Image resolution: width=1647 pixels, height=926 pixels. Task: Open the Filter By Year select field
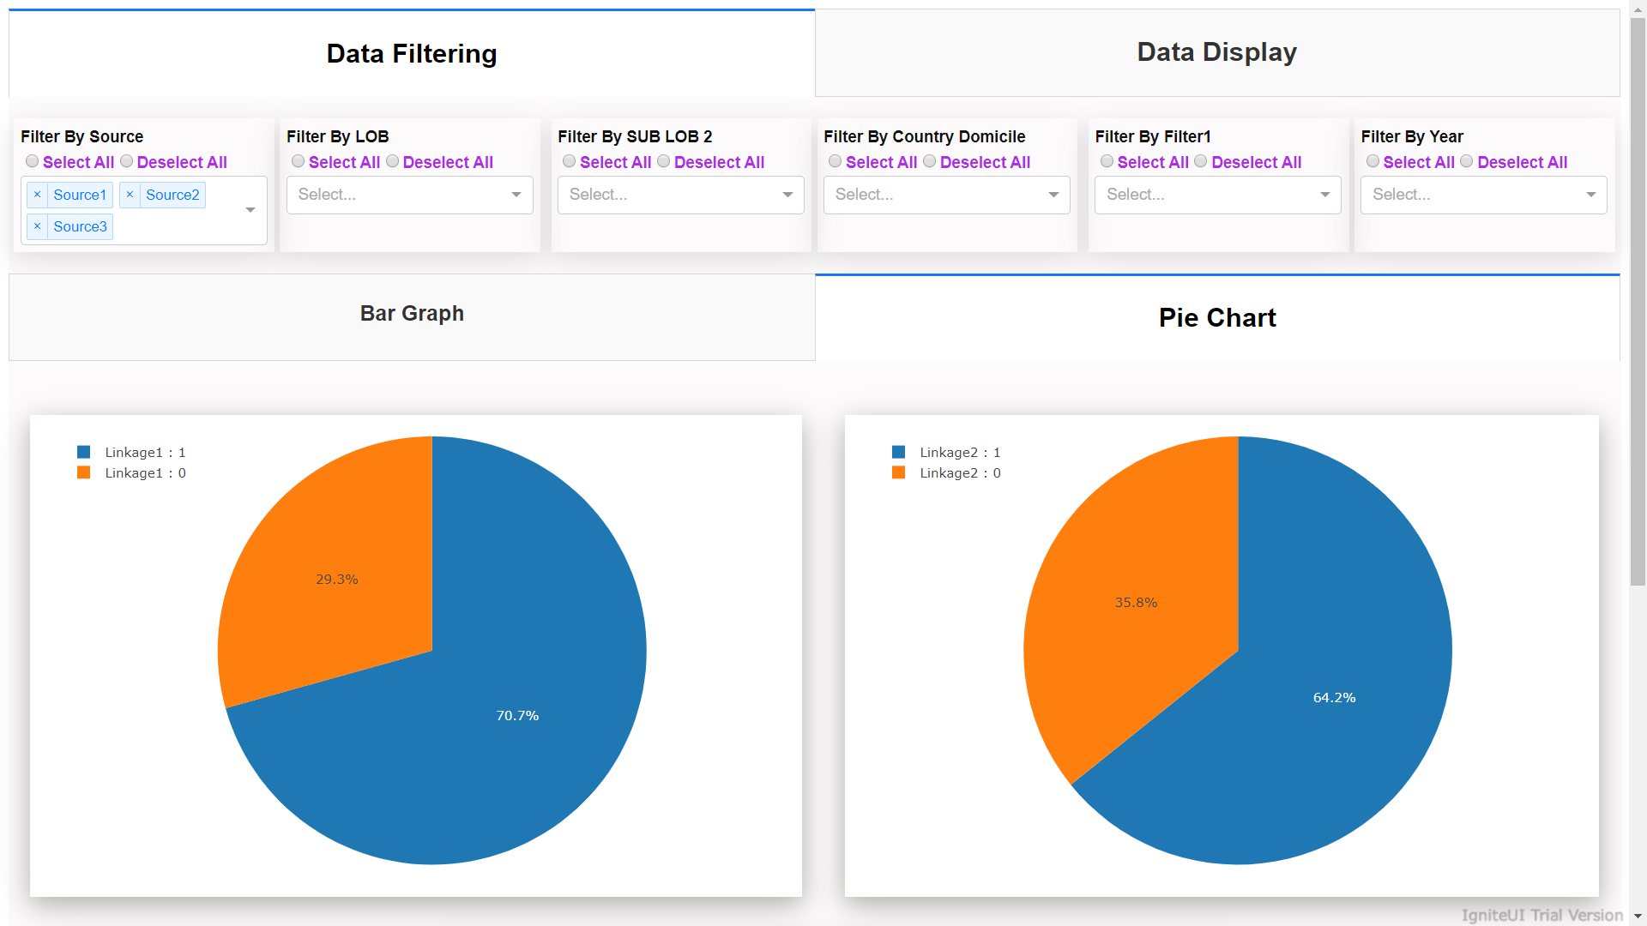click(1483, 195)
